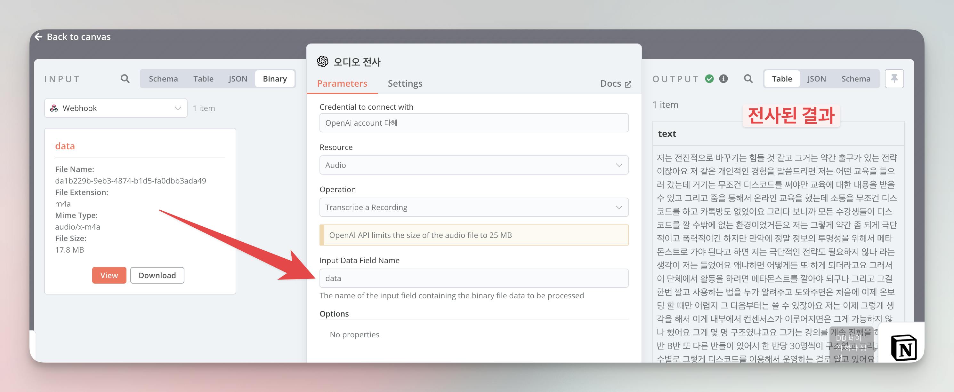Pin the output data
Image resolution: width=954 pixels, height=392 pixels.
tap(894, 78)
